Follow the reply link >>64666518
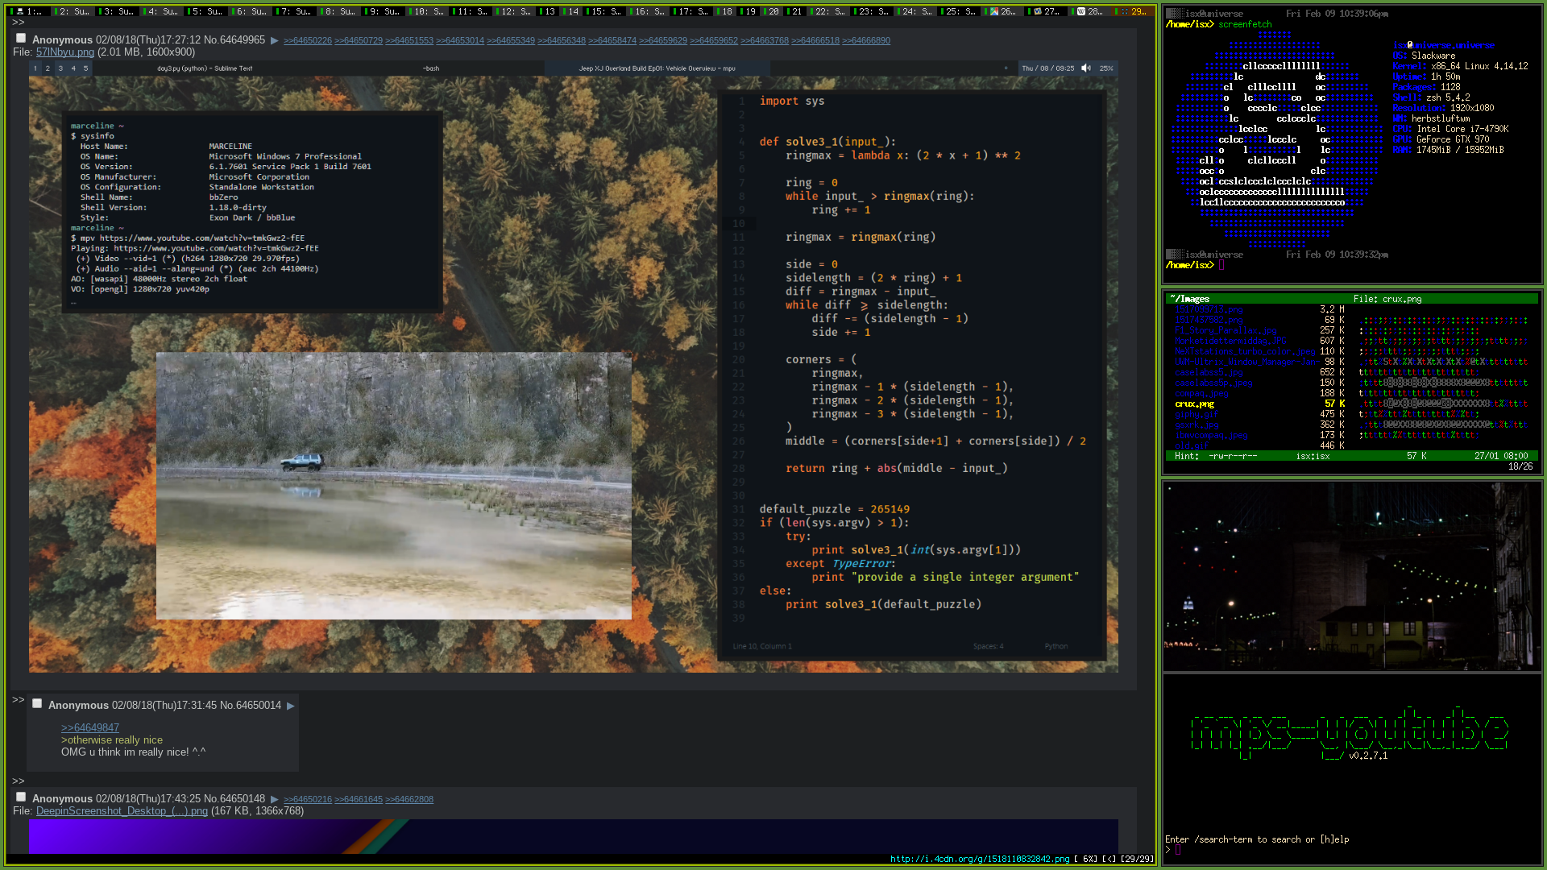The height and width of the screenshot is (870, 1547). coord(815,40)
